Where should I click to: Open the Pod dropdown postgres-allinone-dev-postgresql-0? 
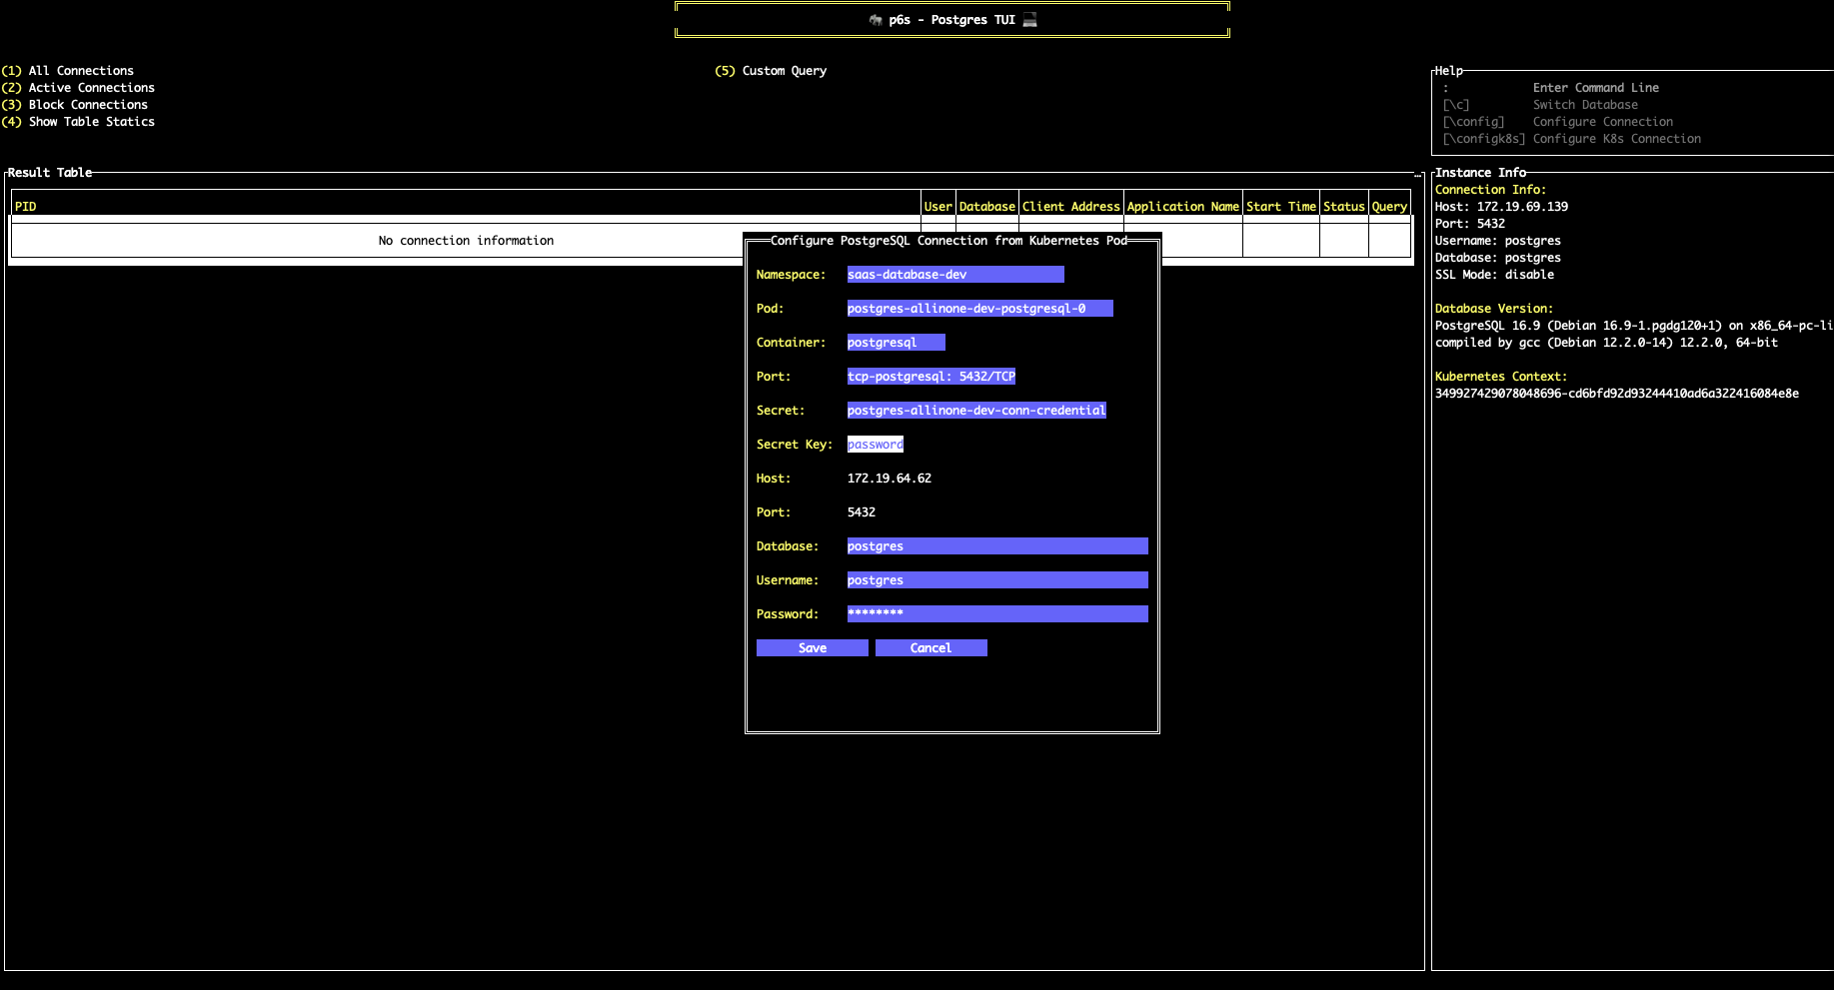pos(979,309)
